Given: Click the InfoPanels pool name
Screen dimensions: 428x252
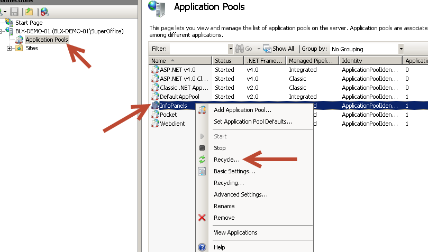Looking at the screenshot, I should tap(174, 106).
